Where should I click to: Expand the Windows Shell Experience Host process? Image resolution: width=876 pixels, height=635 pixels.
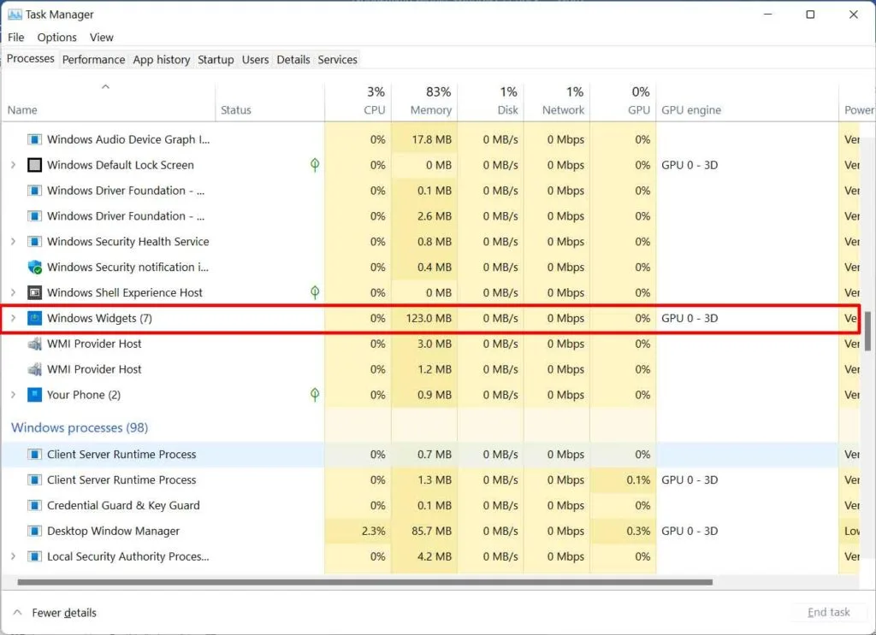click(14, 292)
